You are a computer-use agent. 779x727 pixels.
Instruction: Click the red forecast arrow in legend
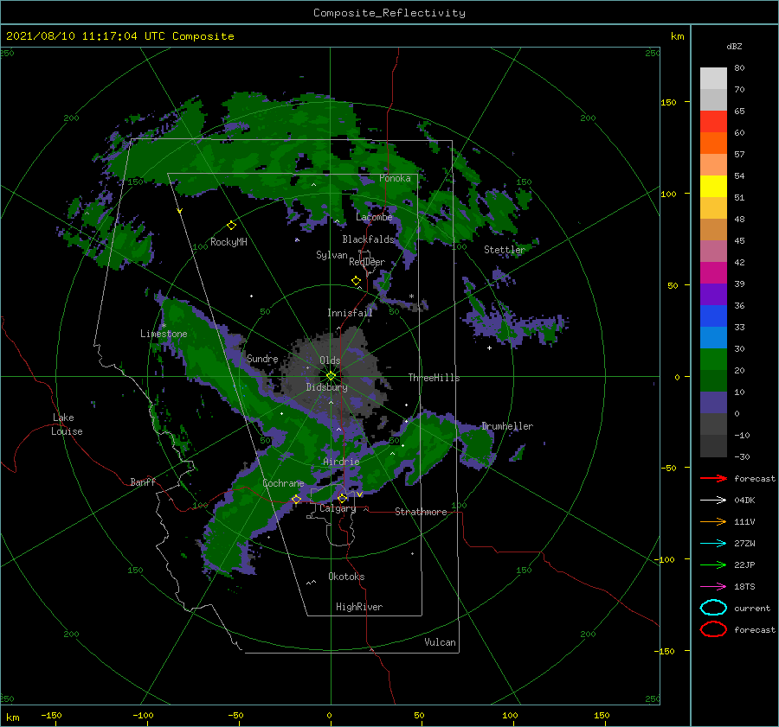tap(713, 478)
